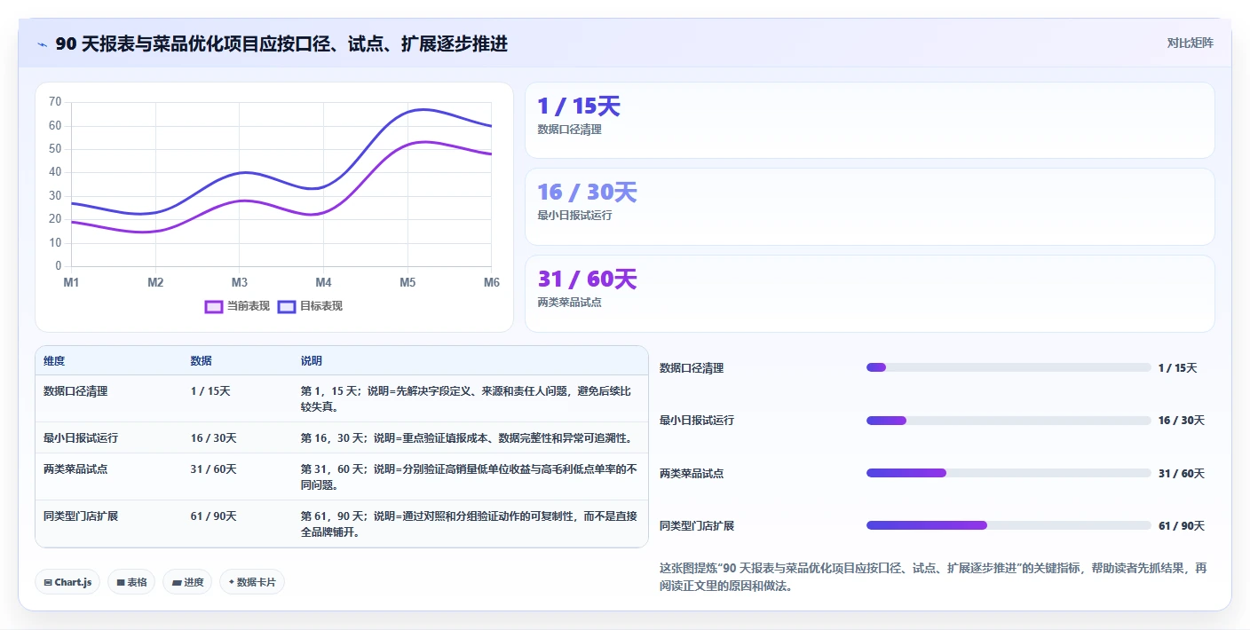Click table value 31 / 60天
Viewport: 1250px width, 630px height.
click(213, 469)
